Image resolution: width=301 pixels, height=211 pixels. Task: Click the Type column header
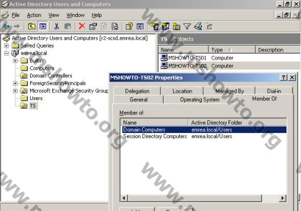coord(232,50)
